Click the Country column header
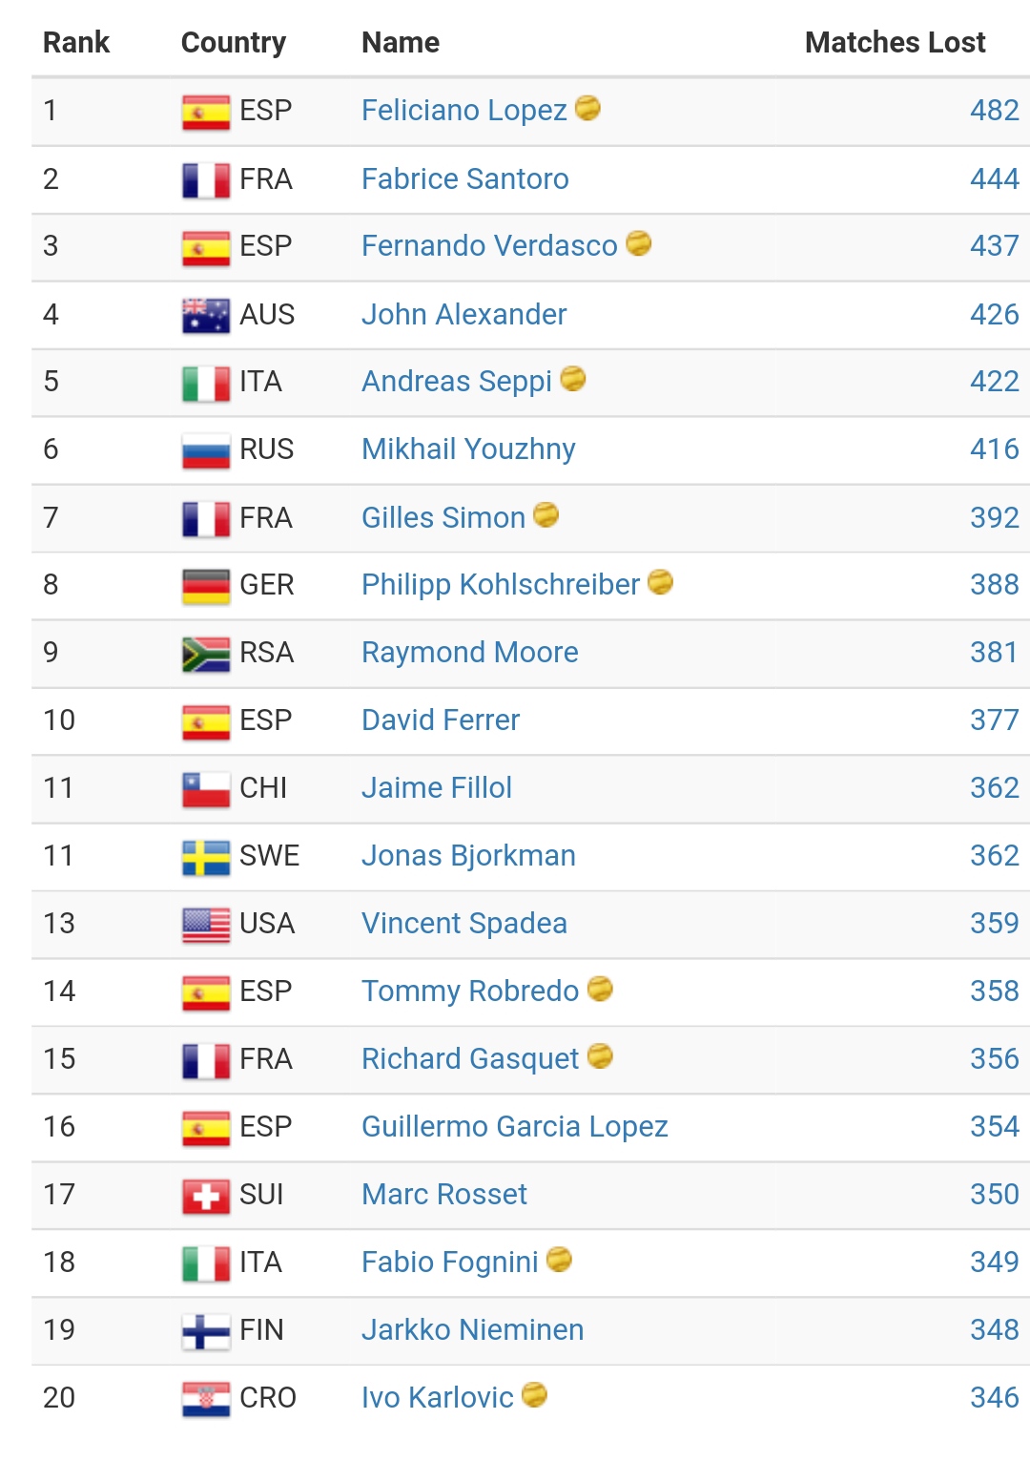Image resolution: width=1030 pixels, height=1461 pixels. pyautogui.click(x=234, y=43)
